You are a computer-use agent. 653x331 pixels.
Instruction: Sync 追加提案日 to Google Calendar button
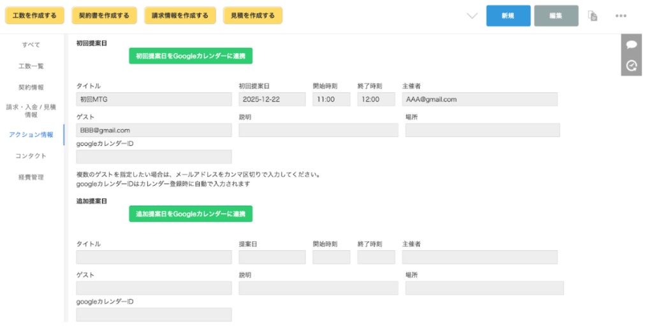191,214
